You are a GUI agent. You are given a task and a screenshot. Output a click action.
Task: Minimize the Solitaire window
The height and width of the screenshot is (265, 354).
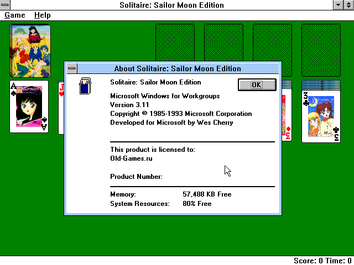[339, 5]
